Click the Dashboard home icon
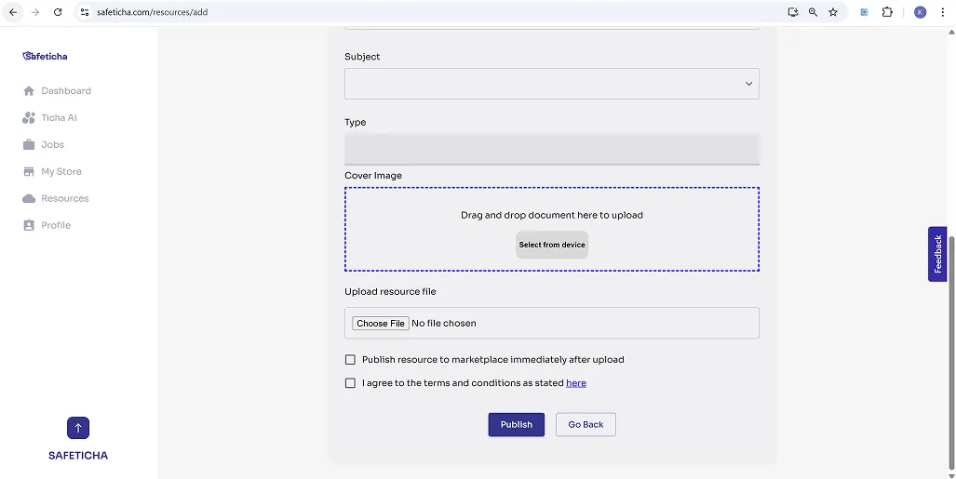This screenshot has height=479, width=956. coord(29,91)
